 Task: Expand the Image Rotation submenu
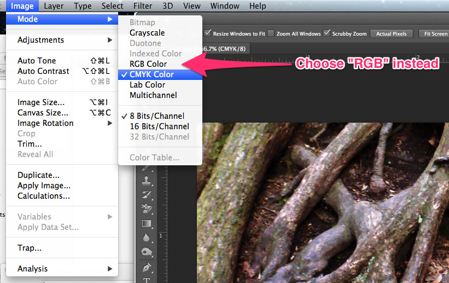click(x=62, y=123)
